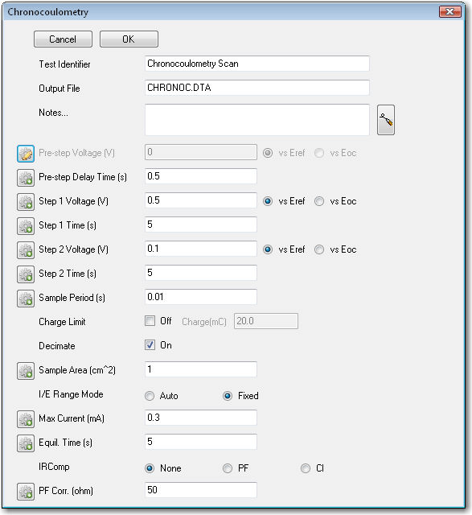Click the gear icon next to Max Current
Screen dimensions: 472x515
click(26, 419)
